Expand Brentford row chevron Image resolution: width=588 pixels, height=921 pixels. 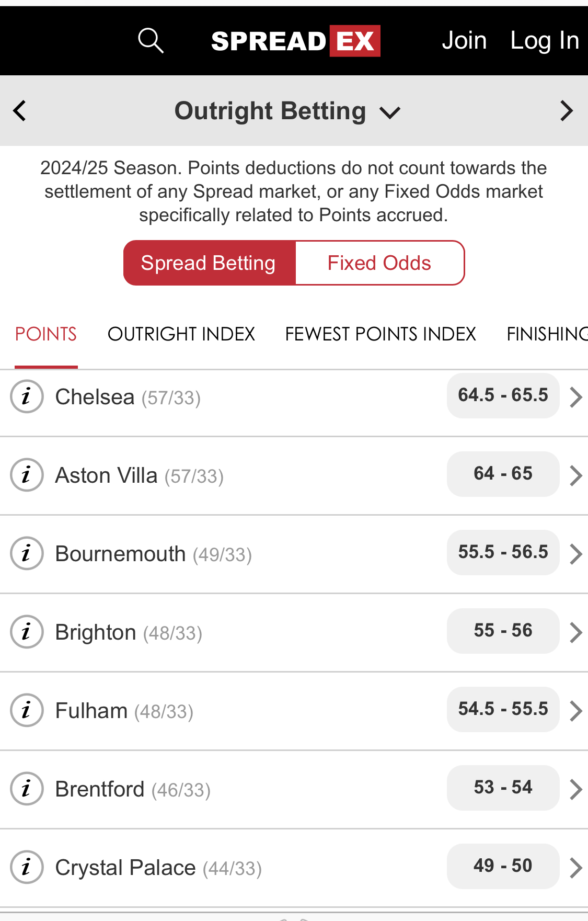pos(575,789)
